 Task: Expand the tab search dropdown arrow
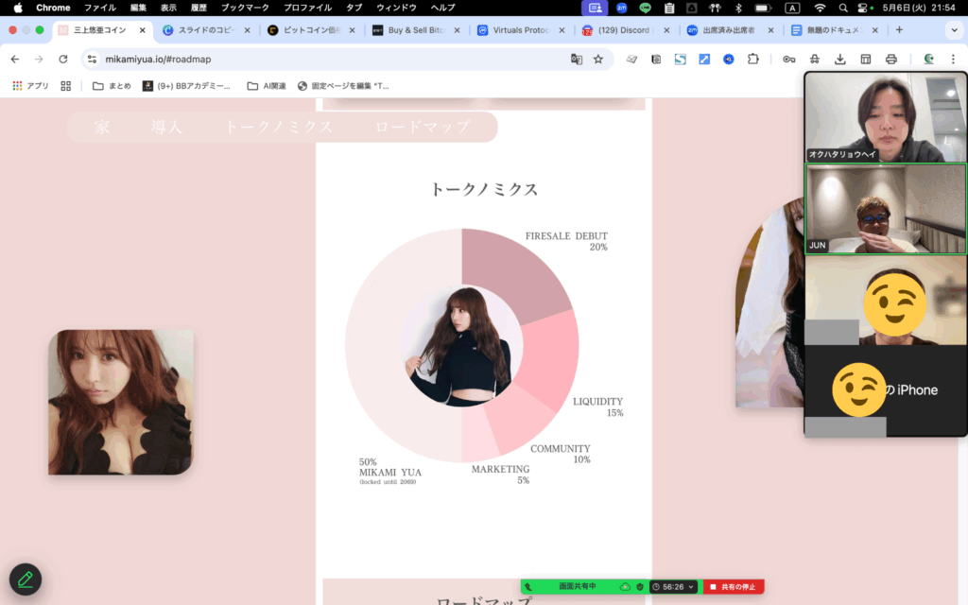(x=955, y=29)
